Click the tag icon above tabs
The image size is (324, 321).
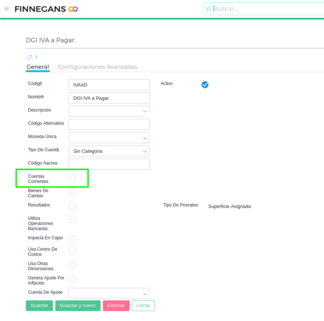coord(29,57)
